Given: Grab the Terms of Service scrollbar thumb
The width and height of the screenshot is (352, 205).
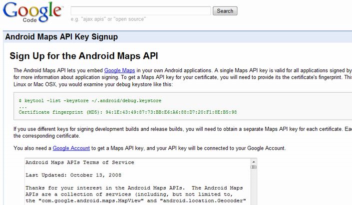Looking at the screenshot, I should [254, 167].
